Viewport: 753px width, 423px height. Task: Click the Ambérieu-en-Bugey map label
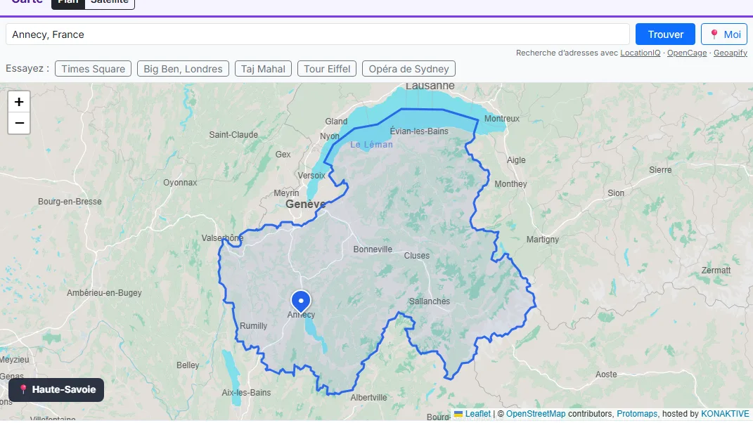tap(104, 293)
